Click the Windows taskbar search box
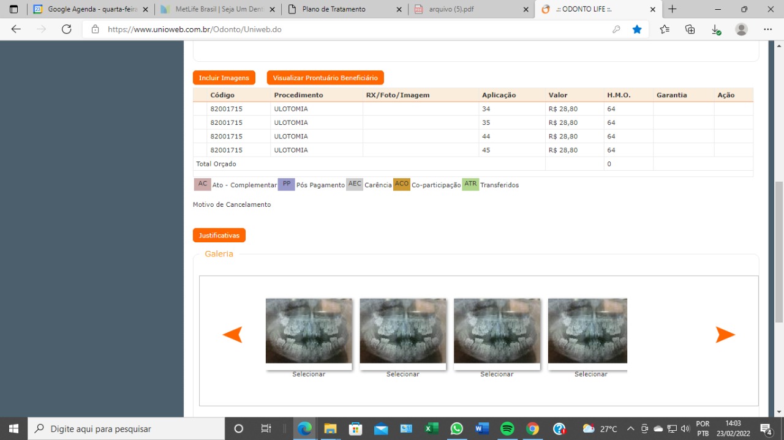Image resolution: width=784 pixels, height=440 pixels. pos(126,428)
